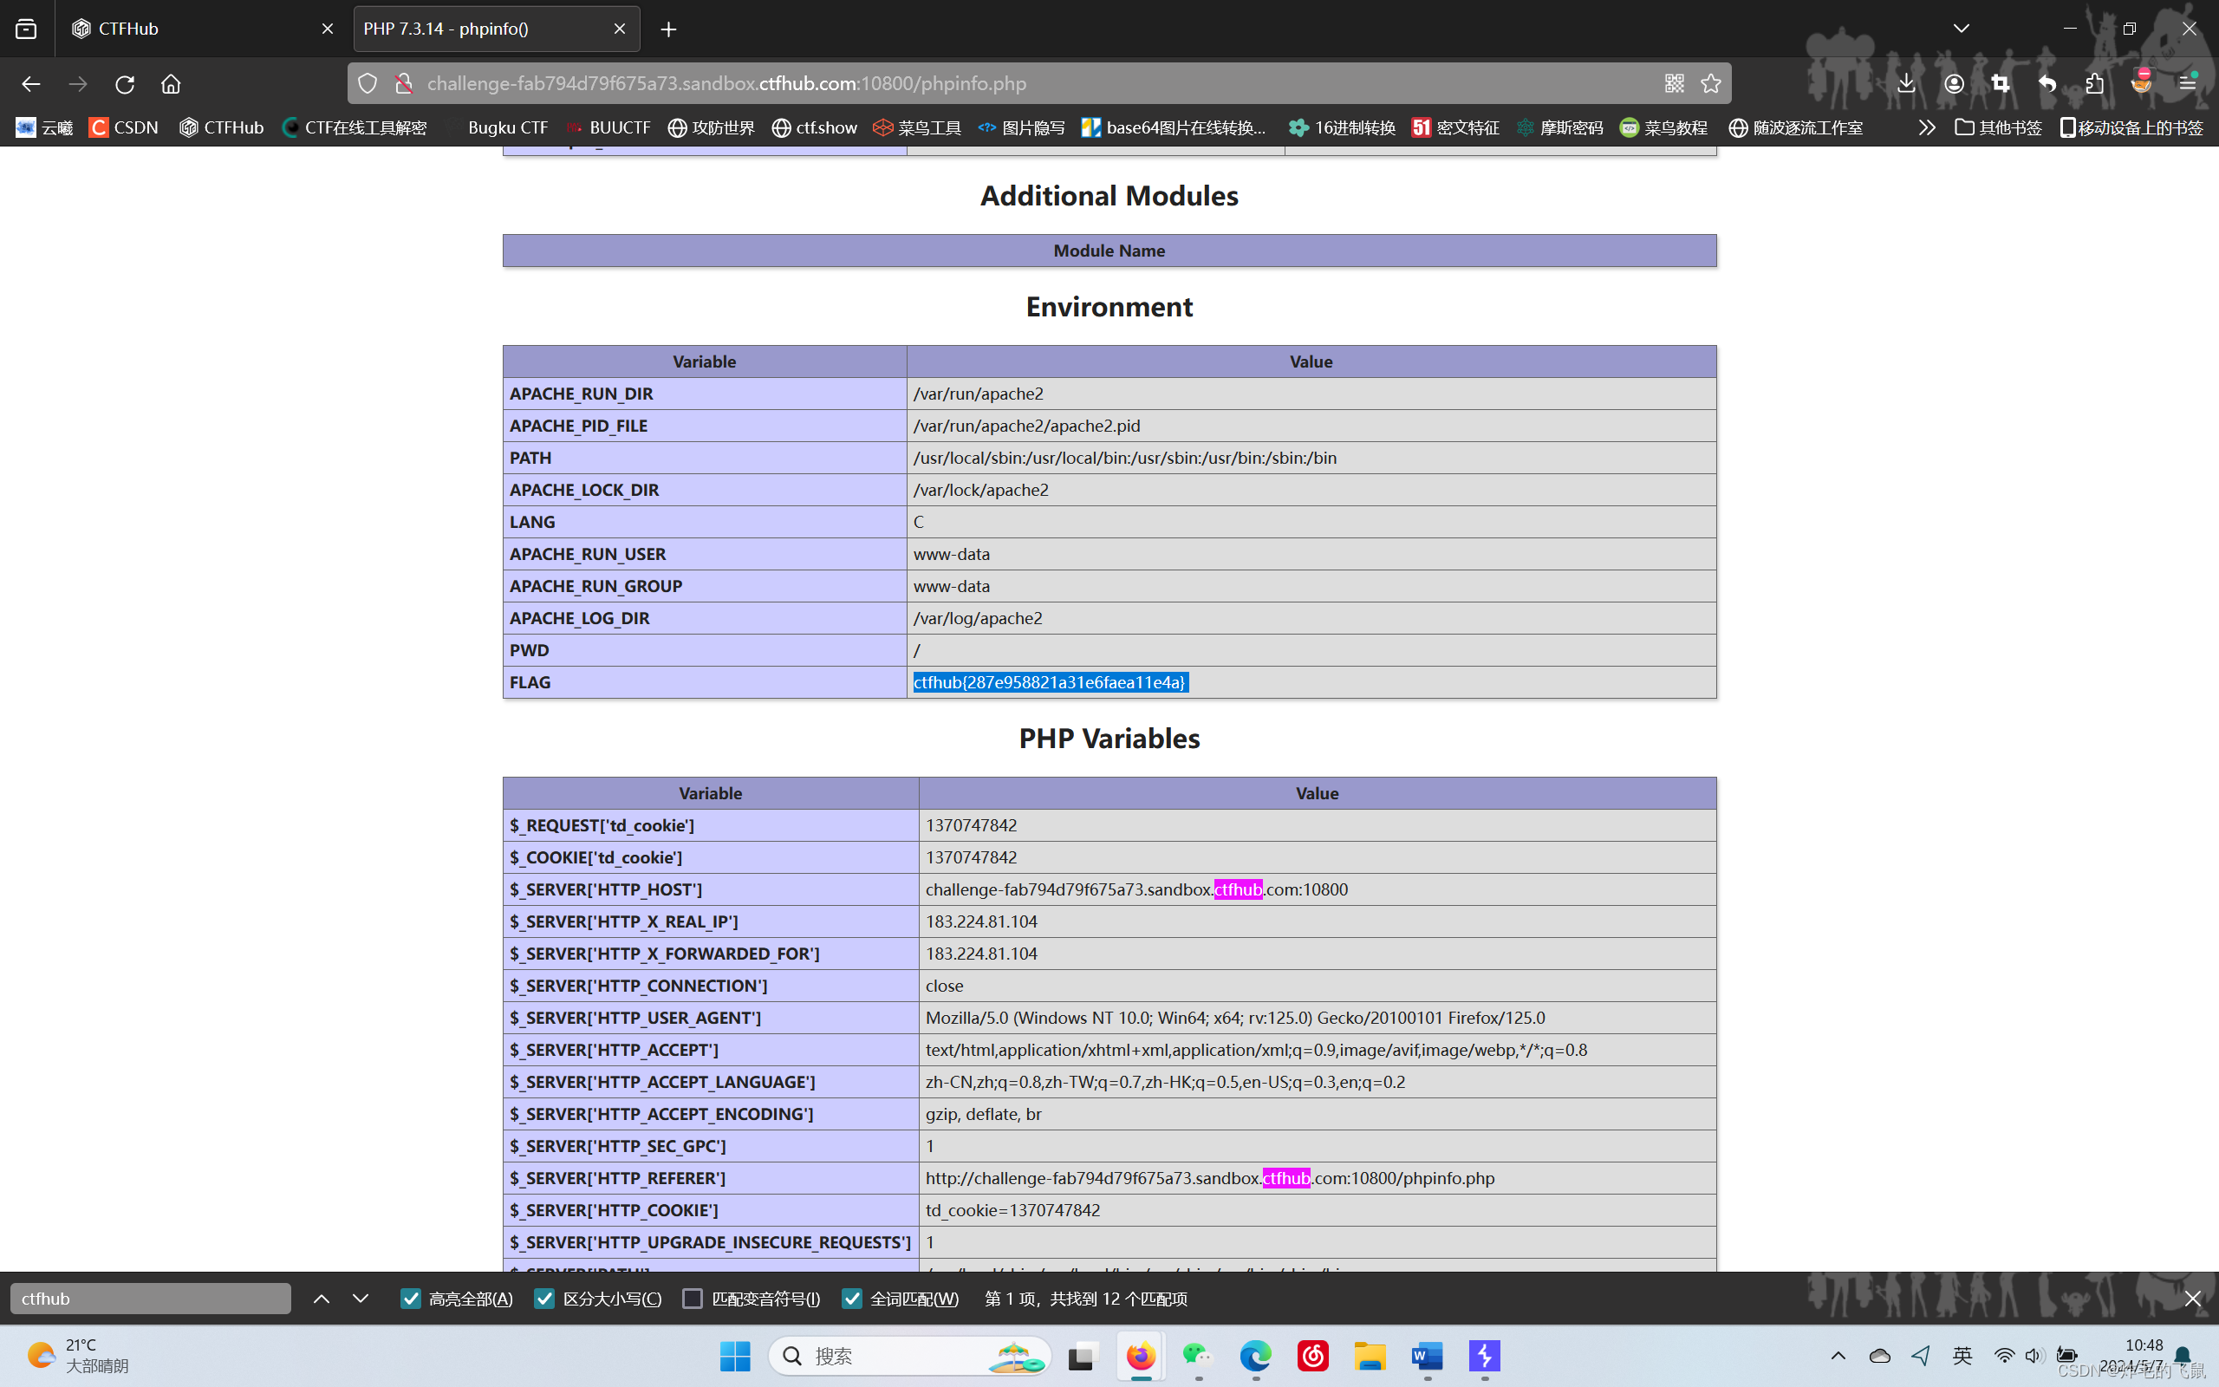Open the QR code generator icon

pyautogui.click(x=1674, y=83)
